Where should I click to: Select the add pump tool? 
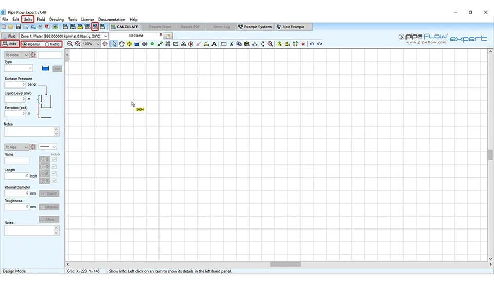[191, 44]
